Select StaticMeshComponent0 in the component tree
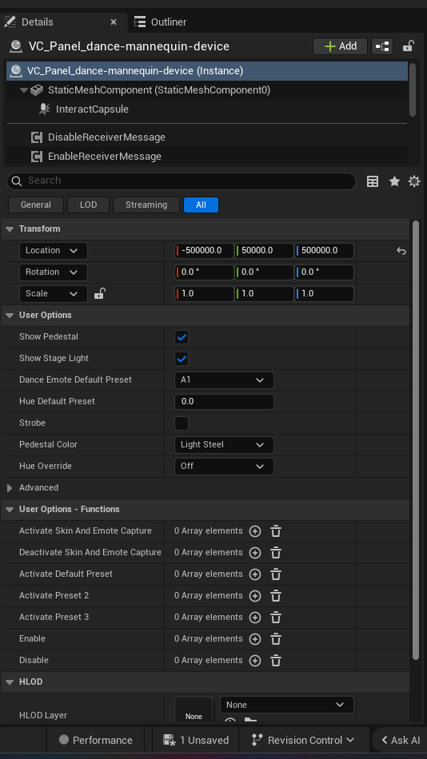Screen dimensions: 427x759 (159, 90)
